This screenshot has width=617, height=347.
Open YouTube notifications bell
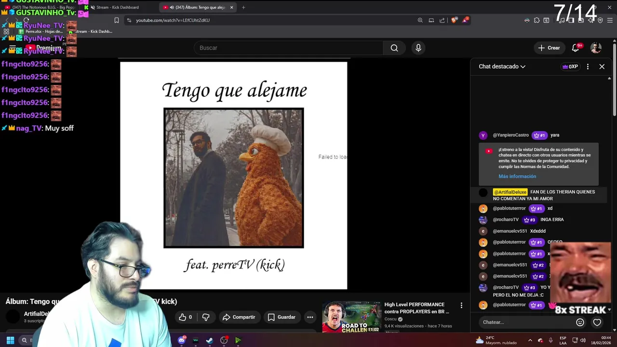coord(576,48)
